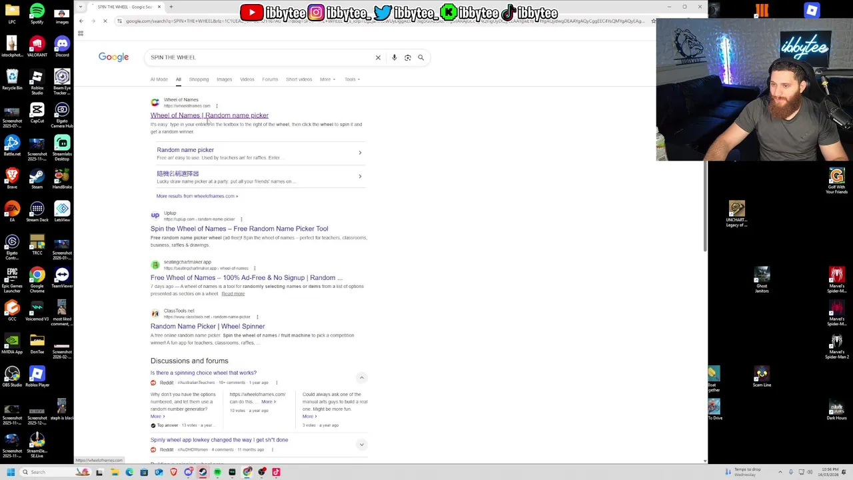This screenshot has height=480, width=853.
Task: Open Random Name Picker Wheel Spinner link
Action: click(207, 326)
